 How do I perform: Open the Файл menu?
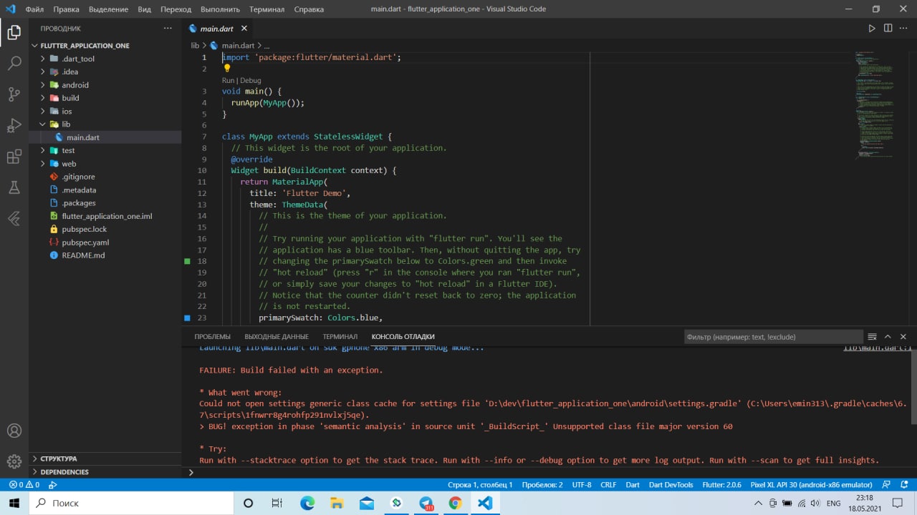click(x=34, y=9)
